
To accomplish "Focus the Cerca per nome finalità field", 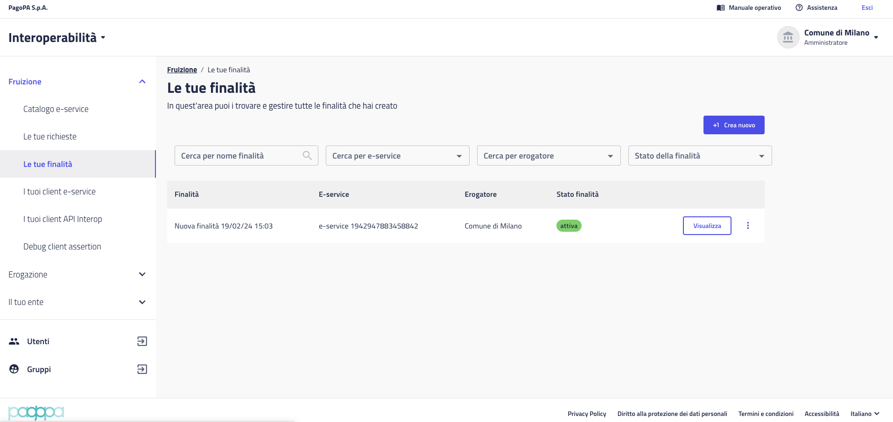I will pos(238,156).
